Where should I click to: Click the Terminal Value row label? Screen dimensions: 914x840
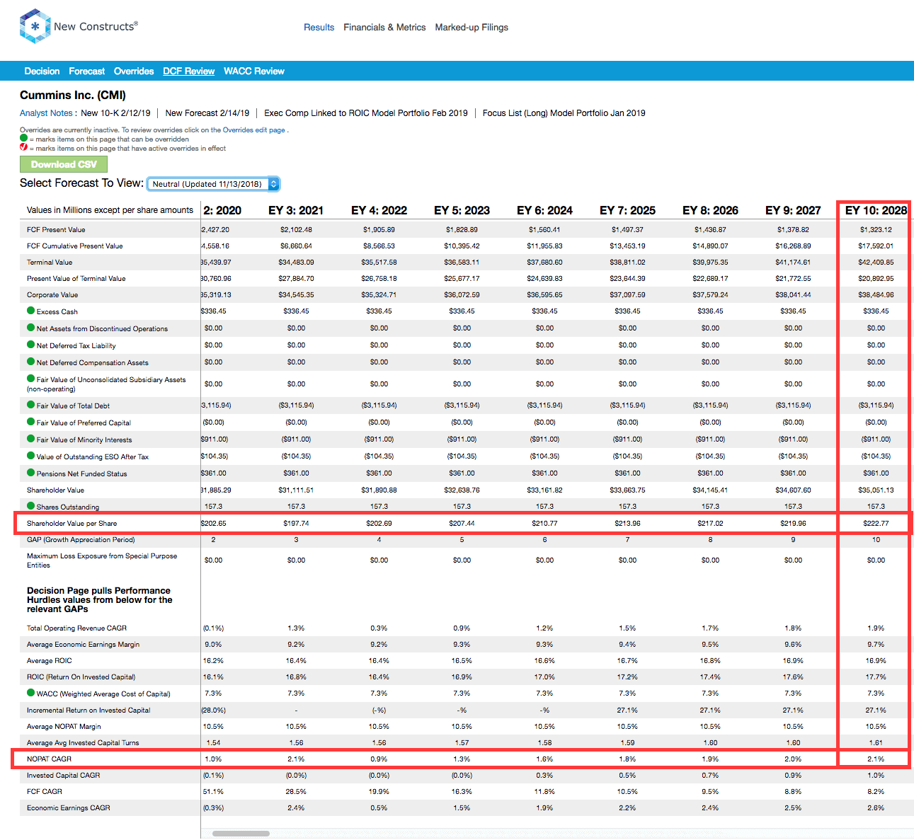pyautogui.click(x=50, y=263)
